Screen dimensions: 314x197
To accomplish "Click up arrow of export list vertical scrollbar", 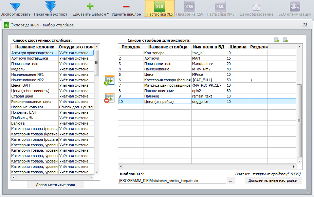I will click(x=299, y=47).
